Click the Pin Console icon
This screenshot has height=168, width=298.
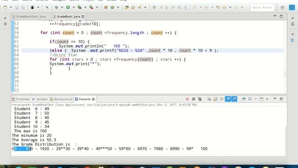[x=244, y=99]
